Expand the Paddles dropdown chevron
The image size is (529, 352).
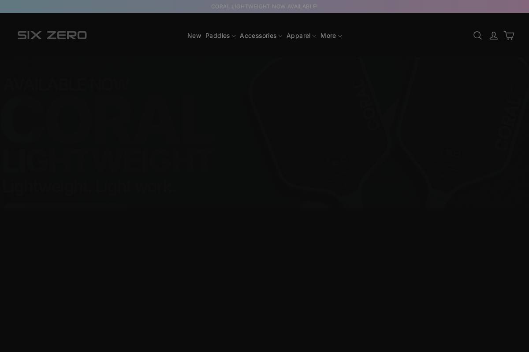point(234,36)
